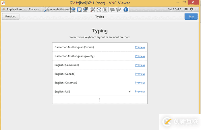The image size is (201, 130).
Task: Select Cameroon Multilingual (Dvorak) row
Action: (x=100, y=47)
